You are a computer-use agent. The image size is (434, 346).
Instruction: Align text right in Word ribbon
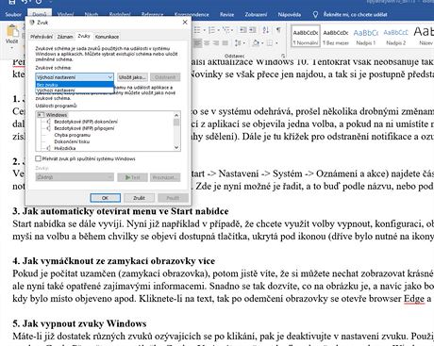pos(216,42)
